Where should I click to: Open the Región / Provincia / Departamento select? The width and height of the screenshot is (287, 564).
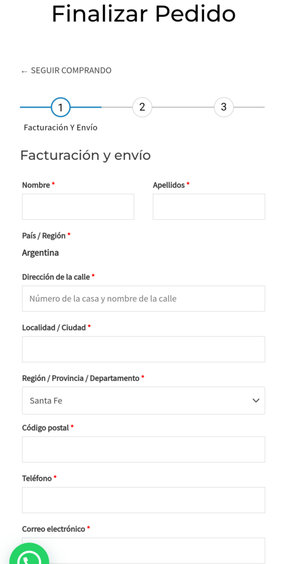tap(143, 400)
